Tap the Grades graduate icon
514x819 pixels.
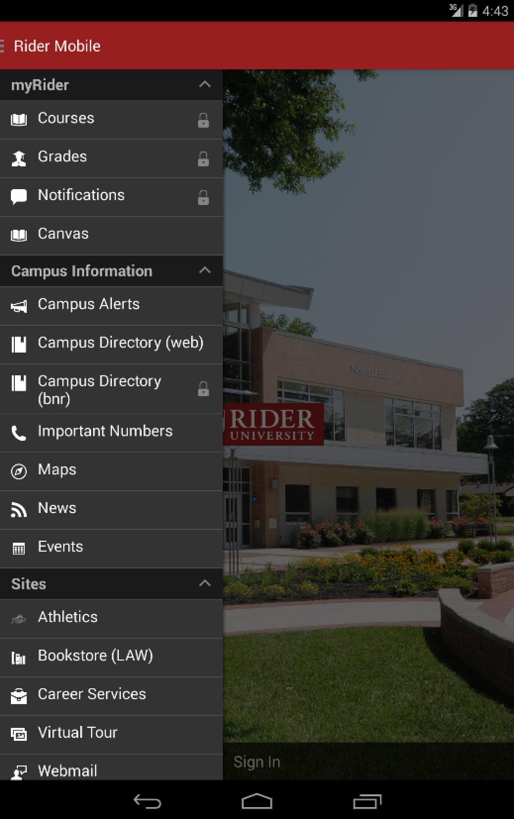click(x=19, y=158)
